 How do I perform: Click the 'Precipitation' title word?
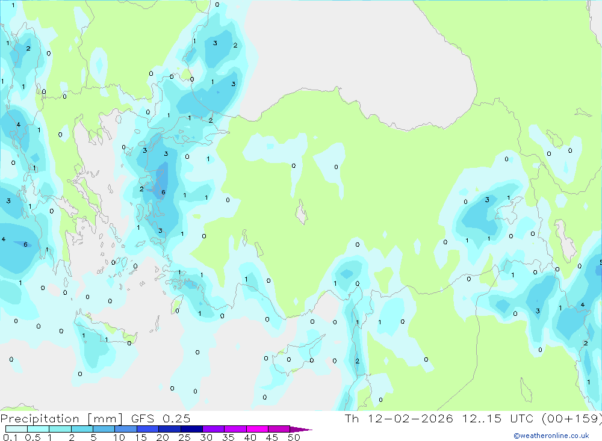pyautogui.click(x=40, y=419)
